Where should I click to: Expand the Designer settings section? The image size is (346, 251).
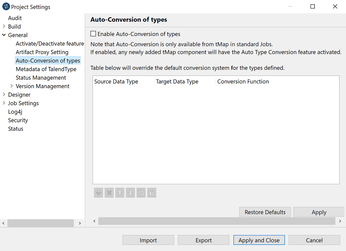[4, 94]
